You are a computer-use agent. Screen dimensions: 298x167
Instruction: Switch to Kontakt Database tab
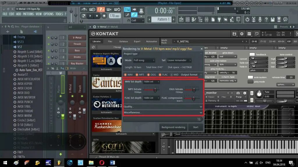123,41
